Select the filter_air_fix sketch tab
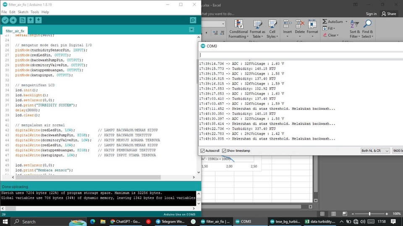 tap(15, 31)
